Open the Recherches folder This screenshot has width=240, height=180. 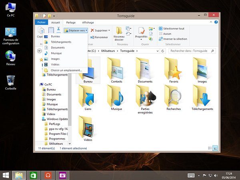(x=174, y=98)
